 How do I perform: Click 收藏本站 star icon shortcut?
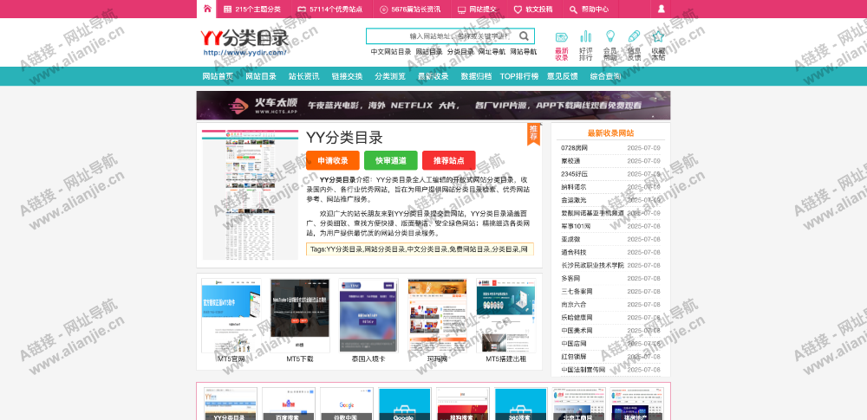(x=658, y=37)
